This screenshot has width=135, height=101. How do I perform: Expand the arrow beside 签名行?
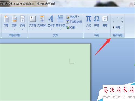click(79, 17)
